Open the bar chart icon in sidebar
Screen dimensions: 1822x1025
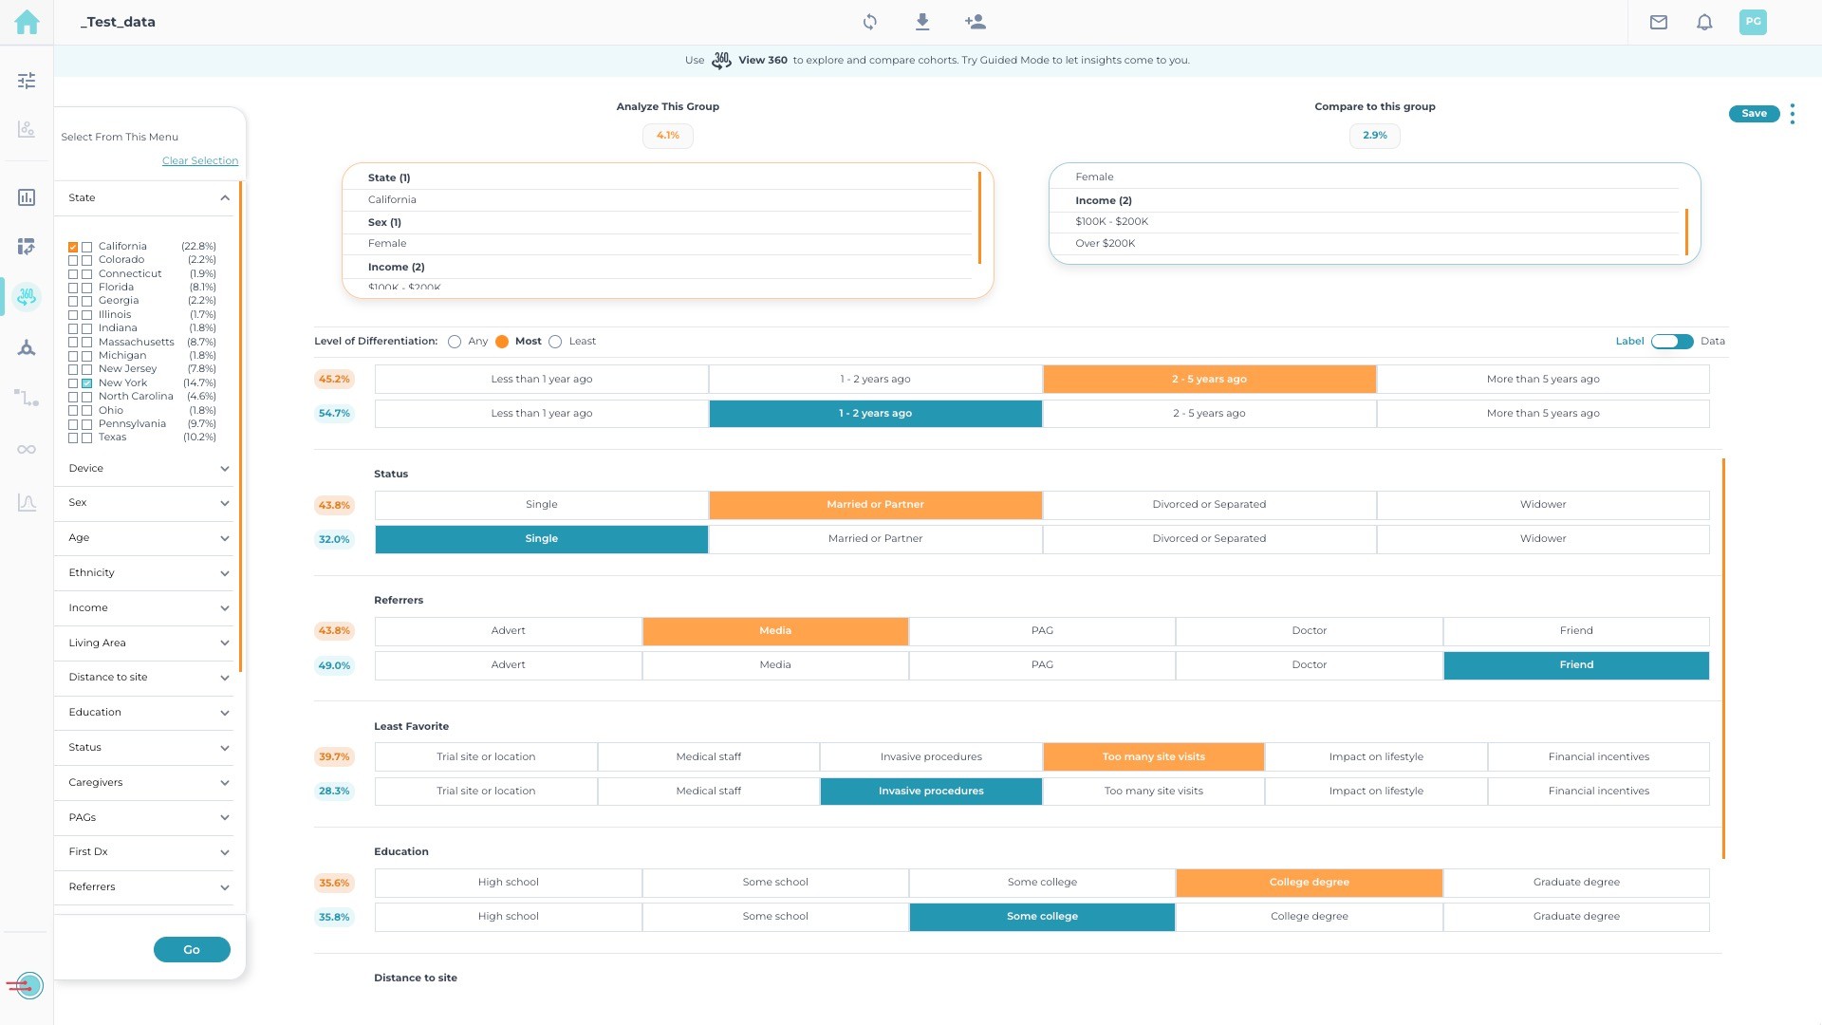[x=27, y=197]
